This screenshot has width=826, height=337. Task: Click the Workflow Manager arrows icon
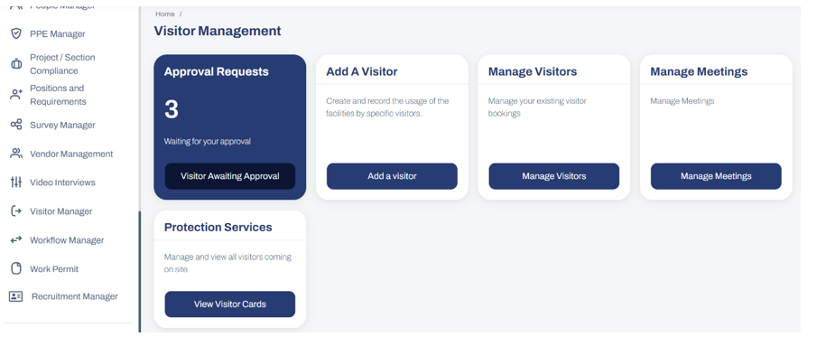pos(16,240)
